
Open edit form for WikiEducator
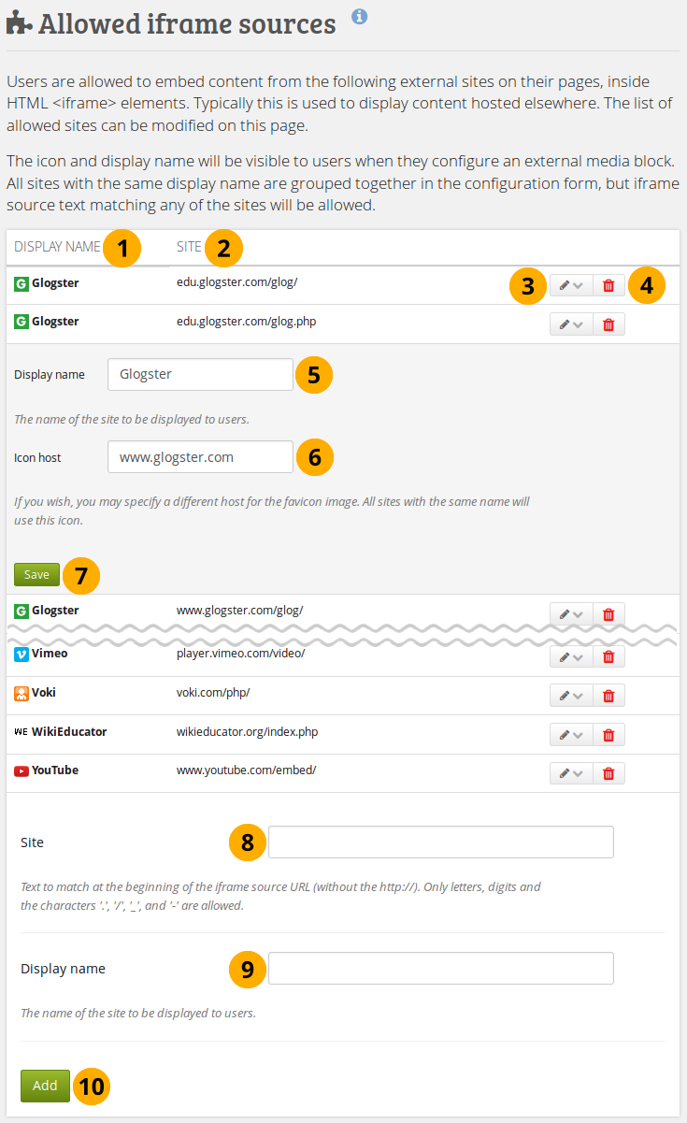(x=571, y=734)
